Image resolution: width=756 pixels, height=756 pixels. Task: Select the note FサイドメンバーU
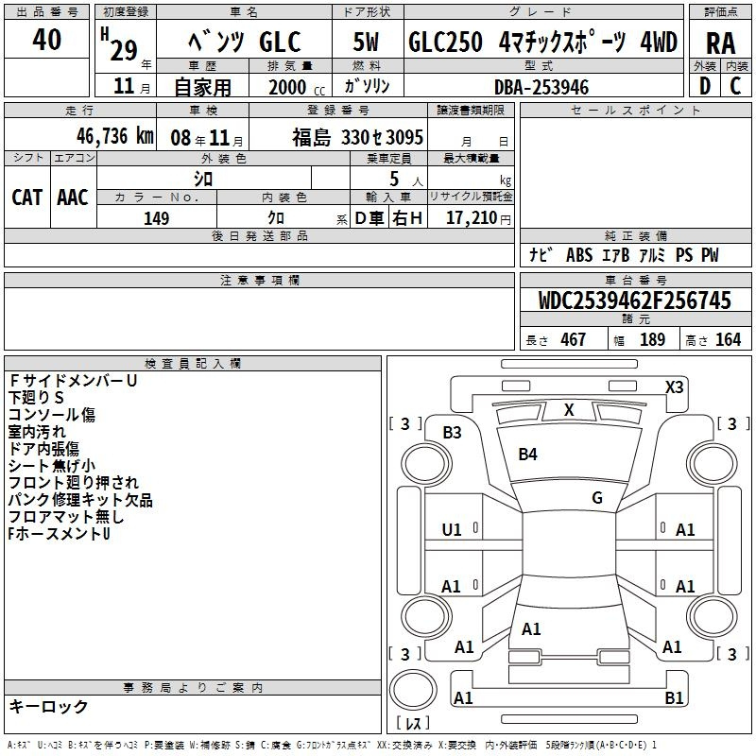(73, 381)
